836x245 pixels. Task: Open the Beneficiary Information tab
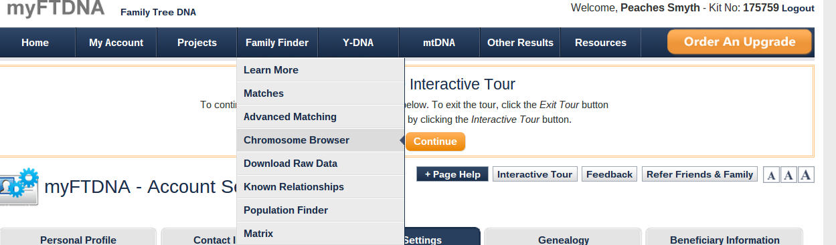click(x=724, y=239)
